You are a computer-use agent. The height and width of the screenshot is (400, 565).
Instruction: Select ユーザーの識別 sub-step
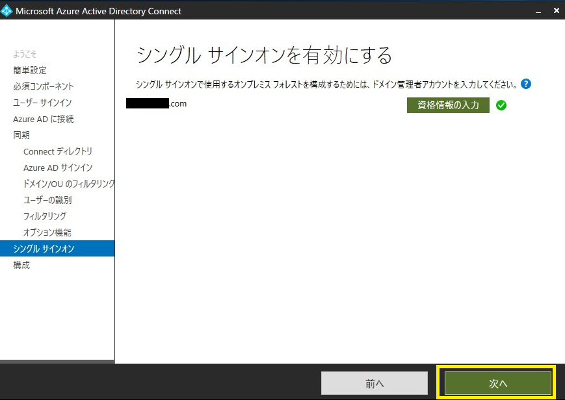[x=47, y=200]
